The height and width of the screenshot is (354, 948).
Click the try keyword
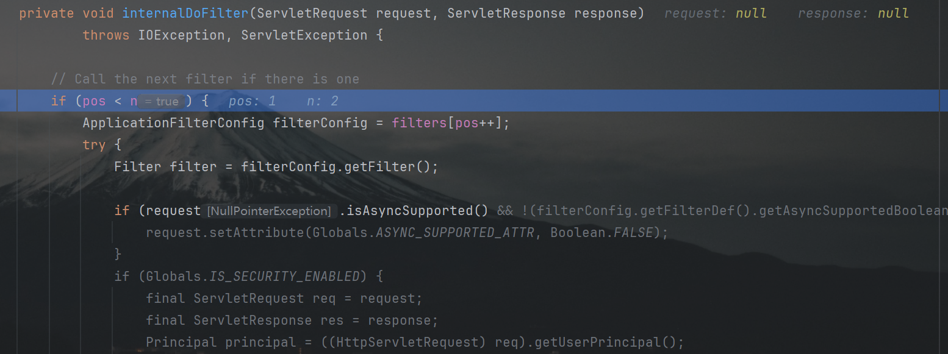[x=94, y=145]
